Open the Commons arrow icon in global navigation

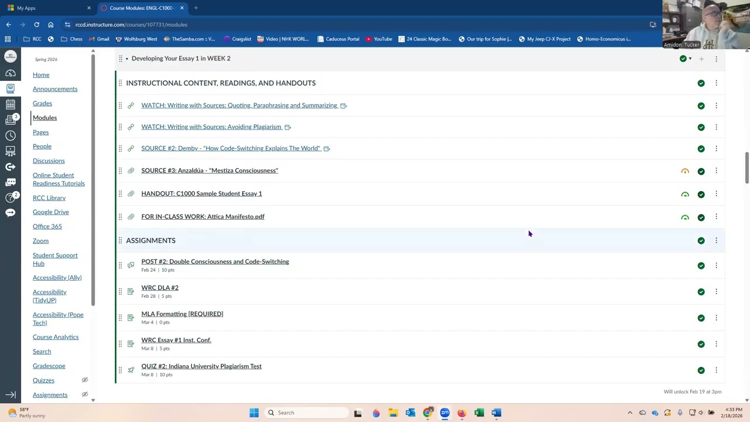point(11,166)
